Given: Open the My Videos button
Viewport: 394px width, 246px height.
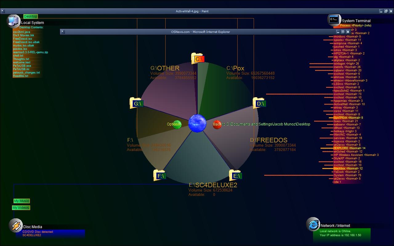Looking at the screenshot, I should 21,208.
